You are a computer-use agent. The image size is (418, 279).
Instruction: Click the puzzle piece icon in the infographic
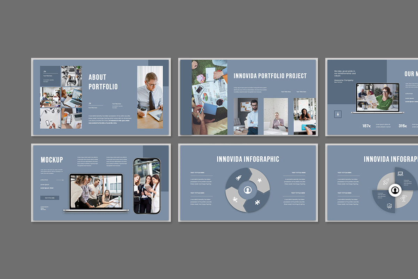[257, 202]
